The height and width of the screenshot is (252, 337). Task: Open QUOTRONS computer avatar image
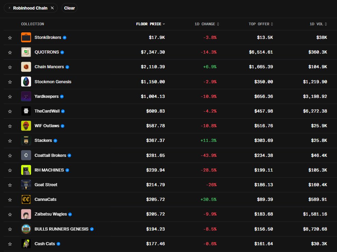tap(26, 52)
